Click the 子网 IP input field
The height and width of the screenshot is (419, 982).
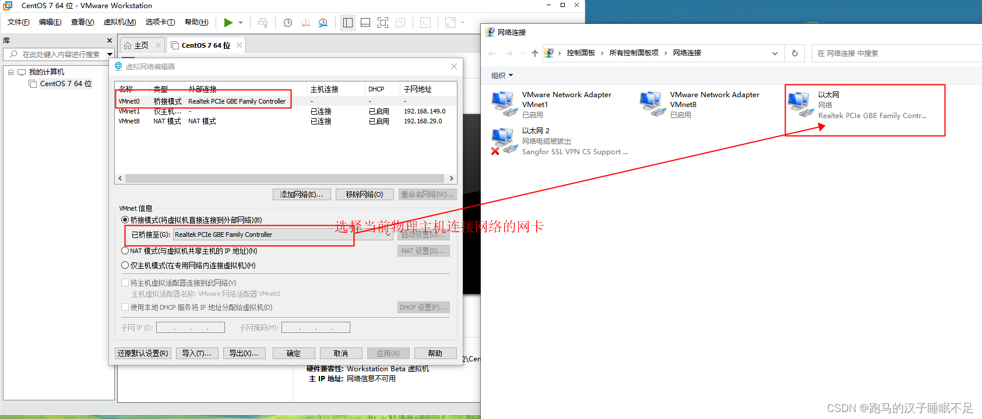point(191,328)
